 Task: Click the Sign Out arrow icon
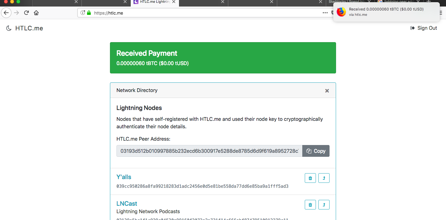click(413, 28)
